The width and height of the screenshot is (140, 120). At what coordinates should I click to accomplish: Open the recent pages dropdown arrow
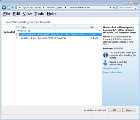coord(13,8)
